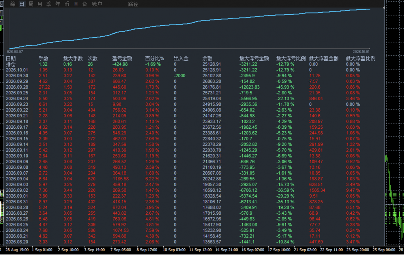This screenshot has width=404, height=255.
Task: Click the 最大浮亏比例 column header
Action: coord(291,58)
